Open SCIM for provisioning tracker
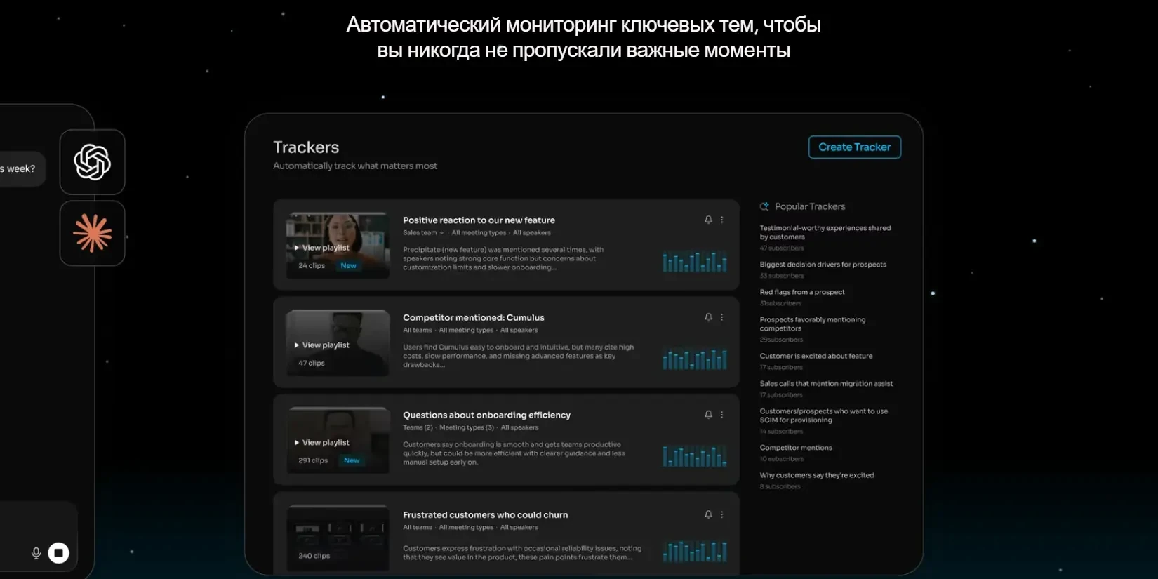 pos(824,415)
